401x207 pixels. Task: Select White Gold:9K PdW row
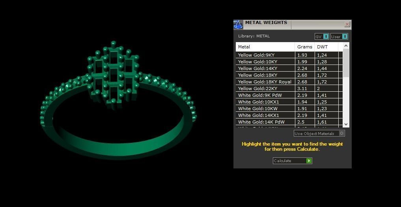click(x=289, y=95)
